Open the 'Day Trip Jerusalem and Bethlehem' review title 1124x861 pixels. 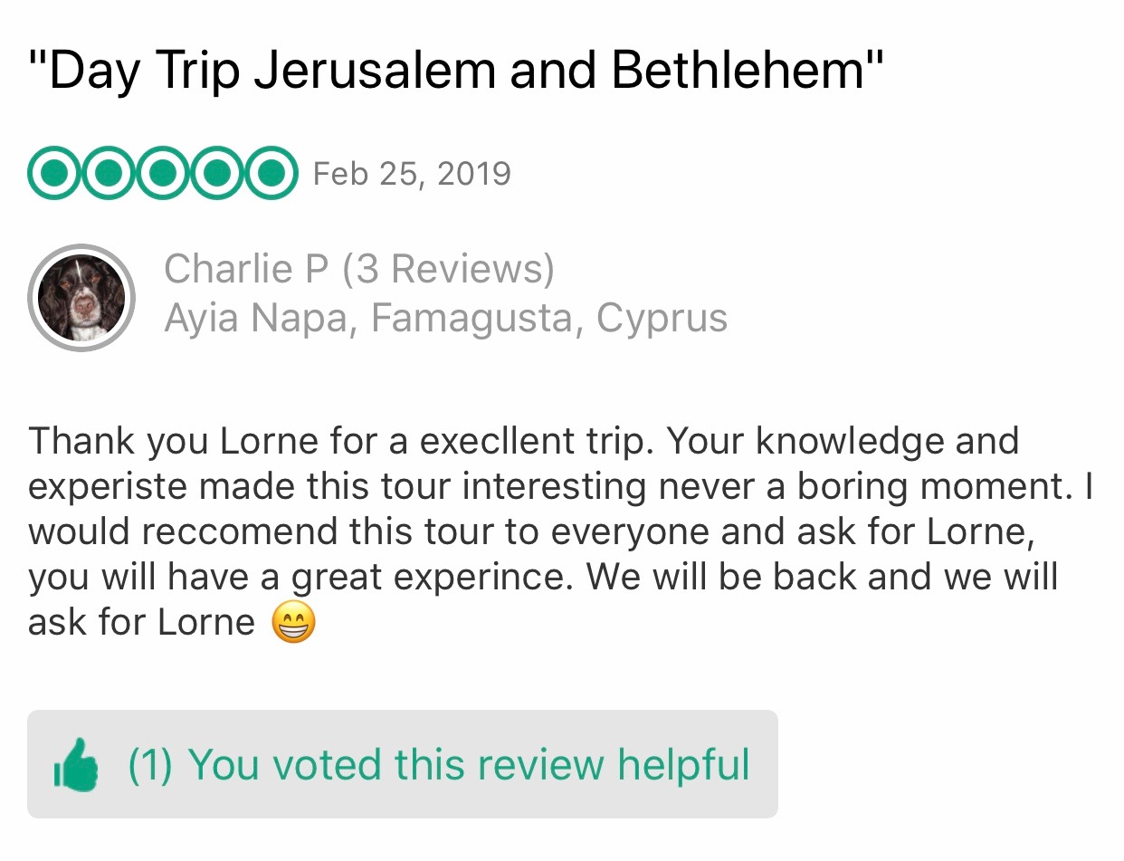(455, 71)
